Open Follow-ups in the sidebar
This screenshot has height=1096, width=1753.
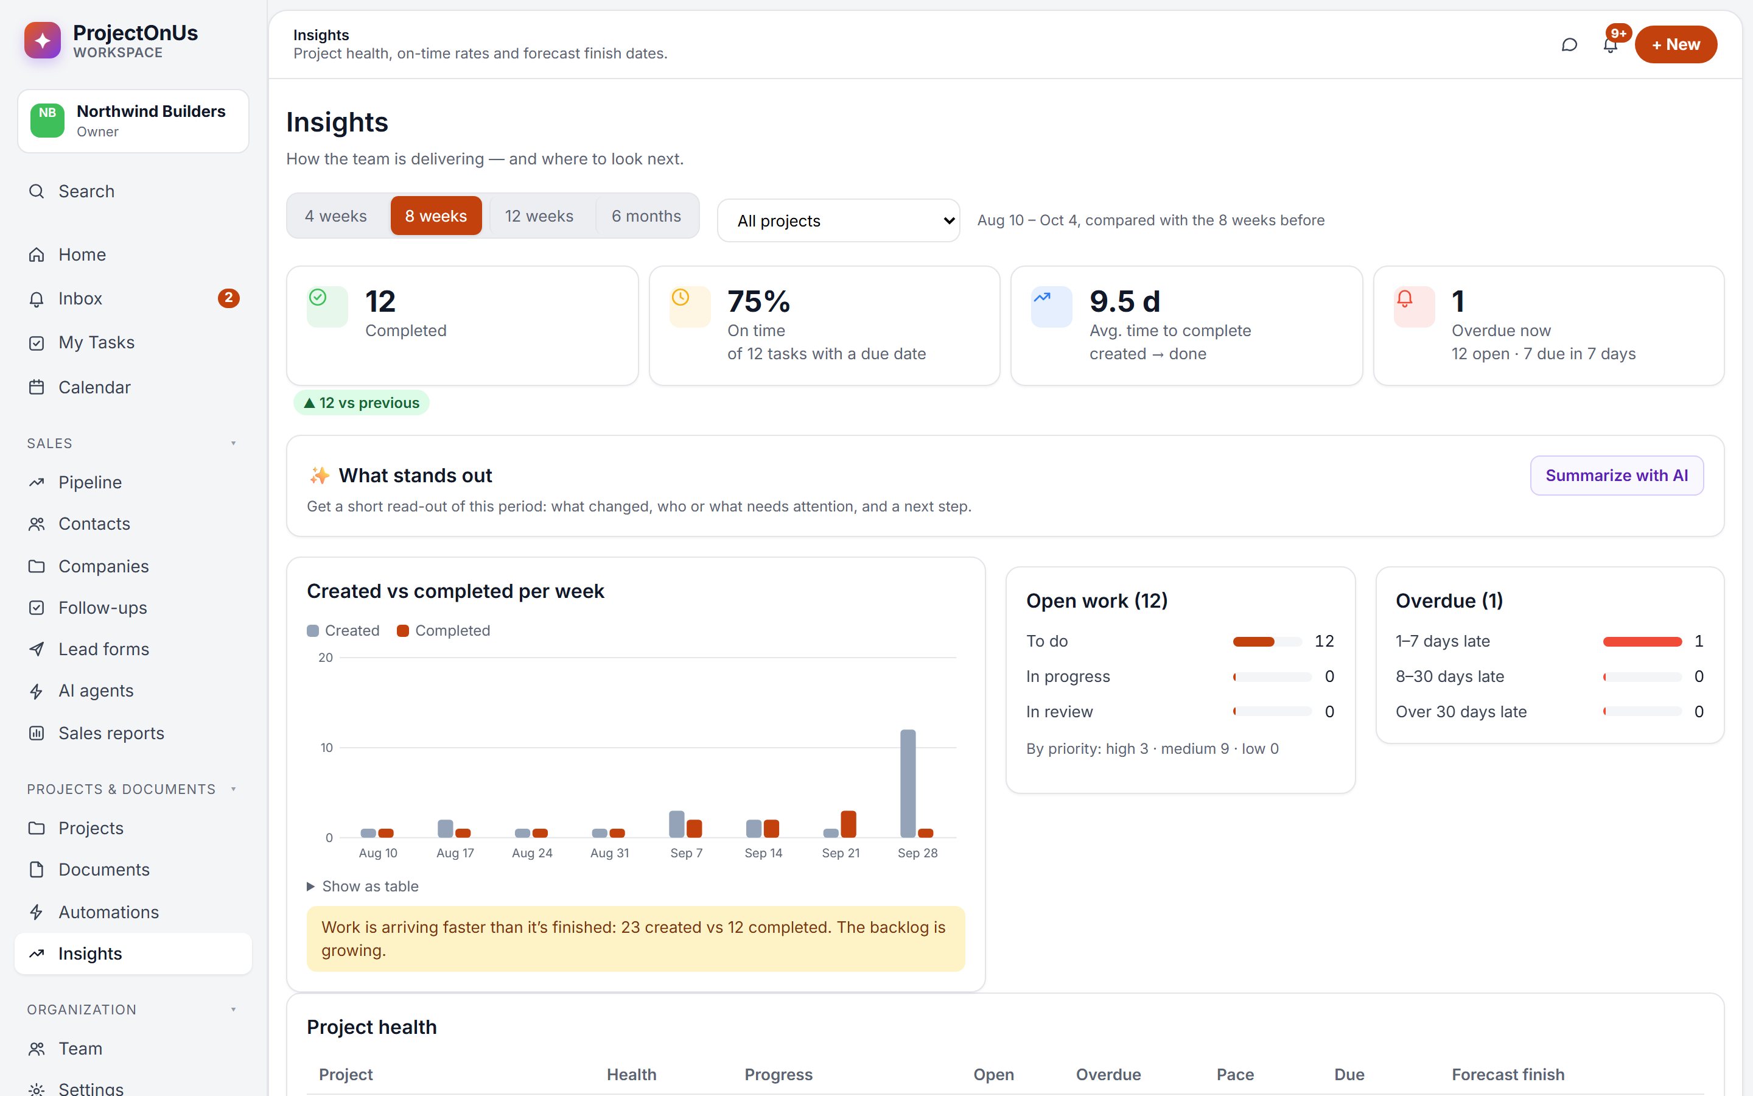click(133, 608)
